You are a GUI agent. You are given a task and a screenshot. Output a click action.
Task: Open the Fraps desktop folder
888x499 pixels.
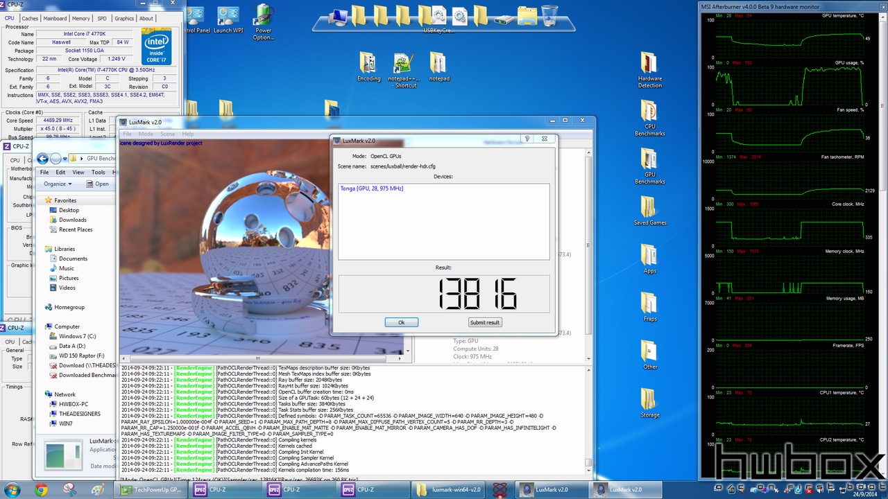[x=649, y=307]
